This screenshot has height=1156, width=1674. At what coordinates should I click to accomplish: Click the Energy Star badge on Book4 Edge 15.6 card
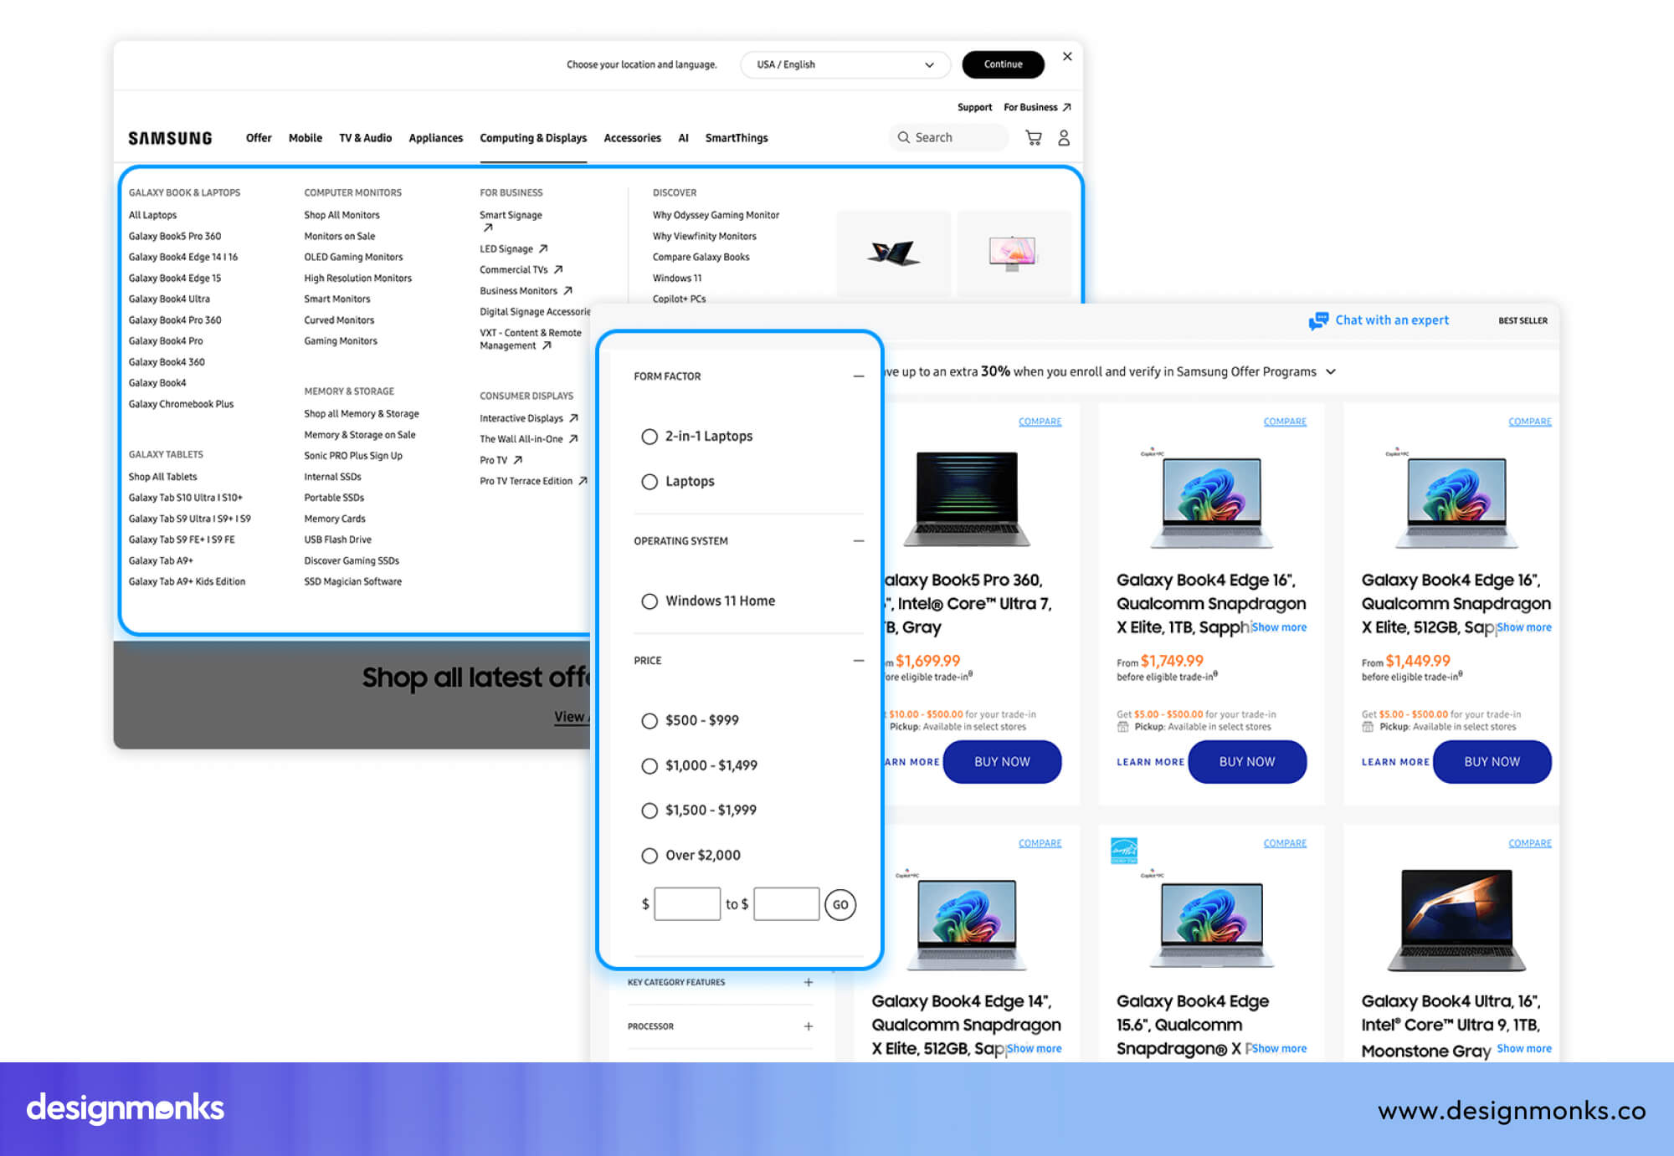pos(1123,850)
